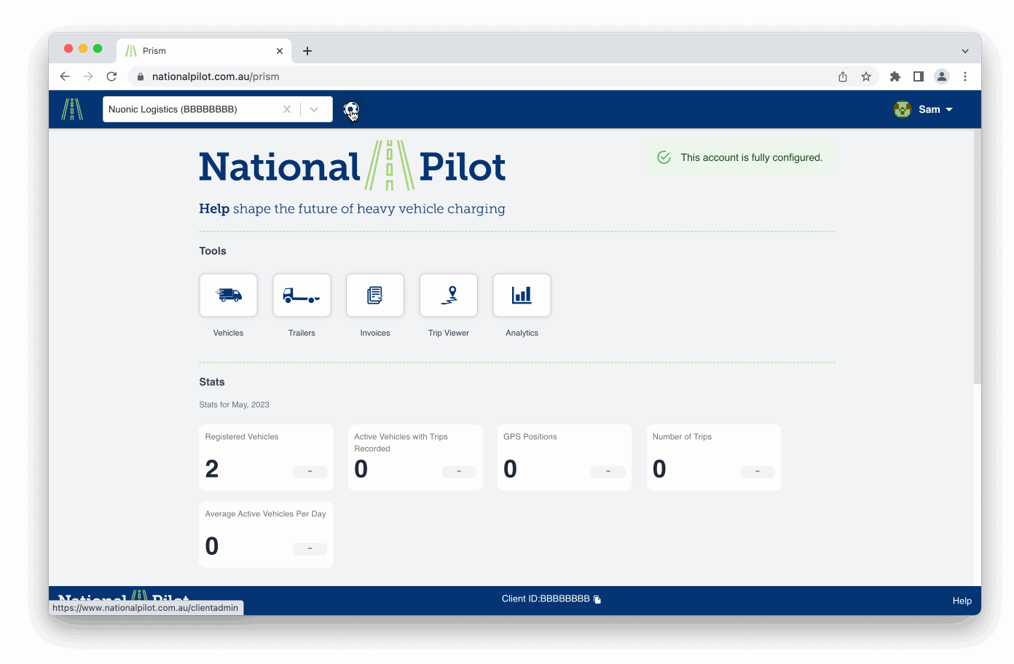Select the Prism browser tab
The width and height of the screenshot is (1014, 664).
click(x=197, y=51)
